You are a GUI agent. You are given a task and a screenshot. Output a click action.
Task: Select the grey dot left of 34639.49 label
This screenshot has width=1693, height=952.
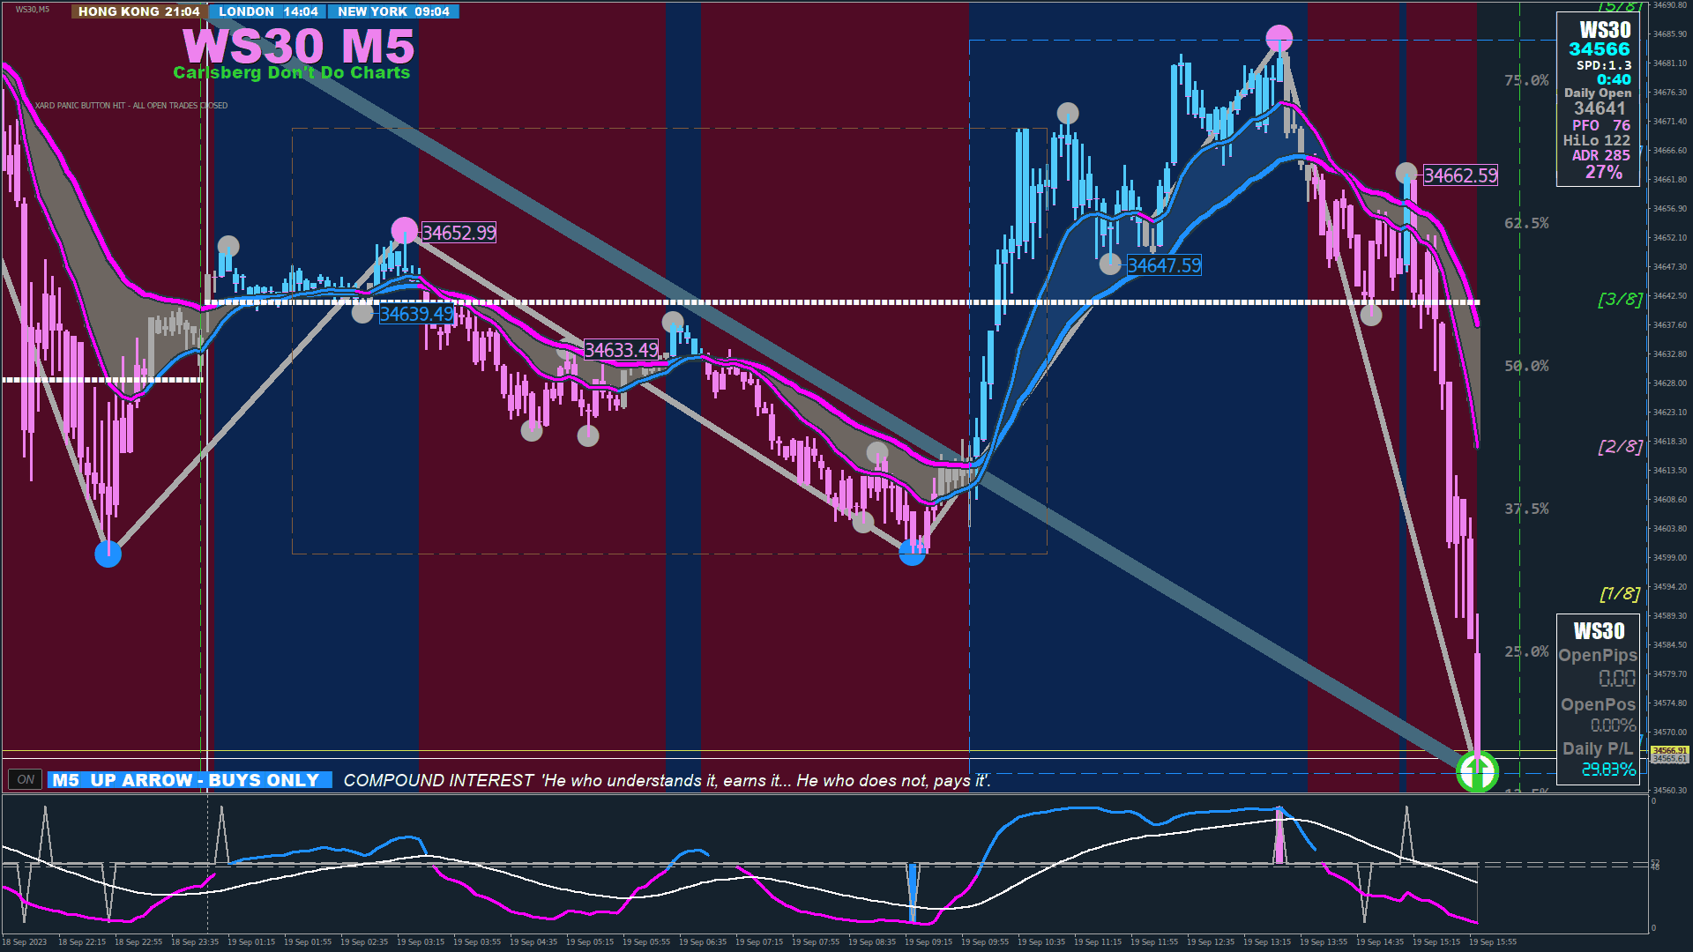coord(362,312)
